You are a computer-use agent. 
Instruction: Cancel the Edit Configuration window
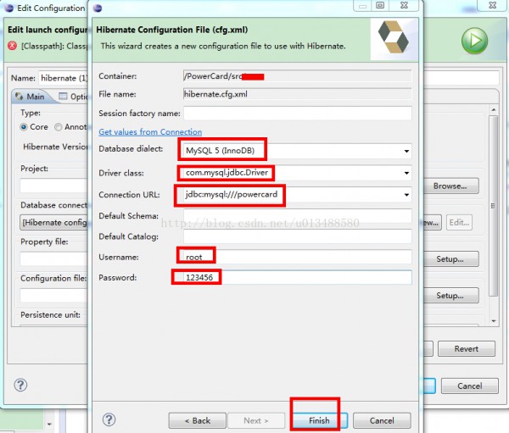[470, 386]
